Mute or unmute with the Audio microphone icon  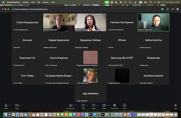[x=6, y=105]
